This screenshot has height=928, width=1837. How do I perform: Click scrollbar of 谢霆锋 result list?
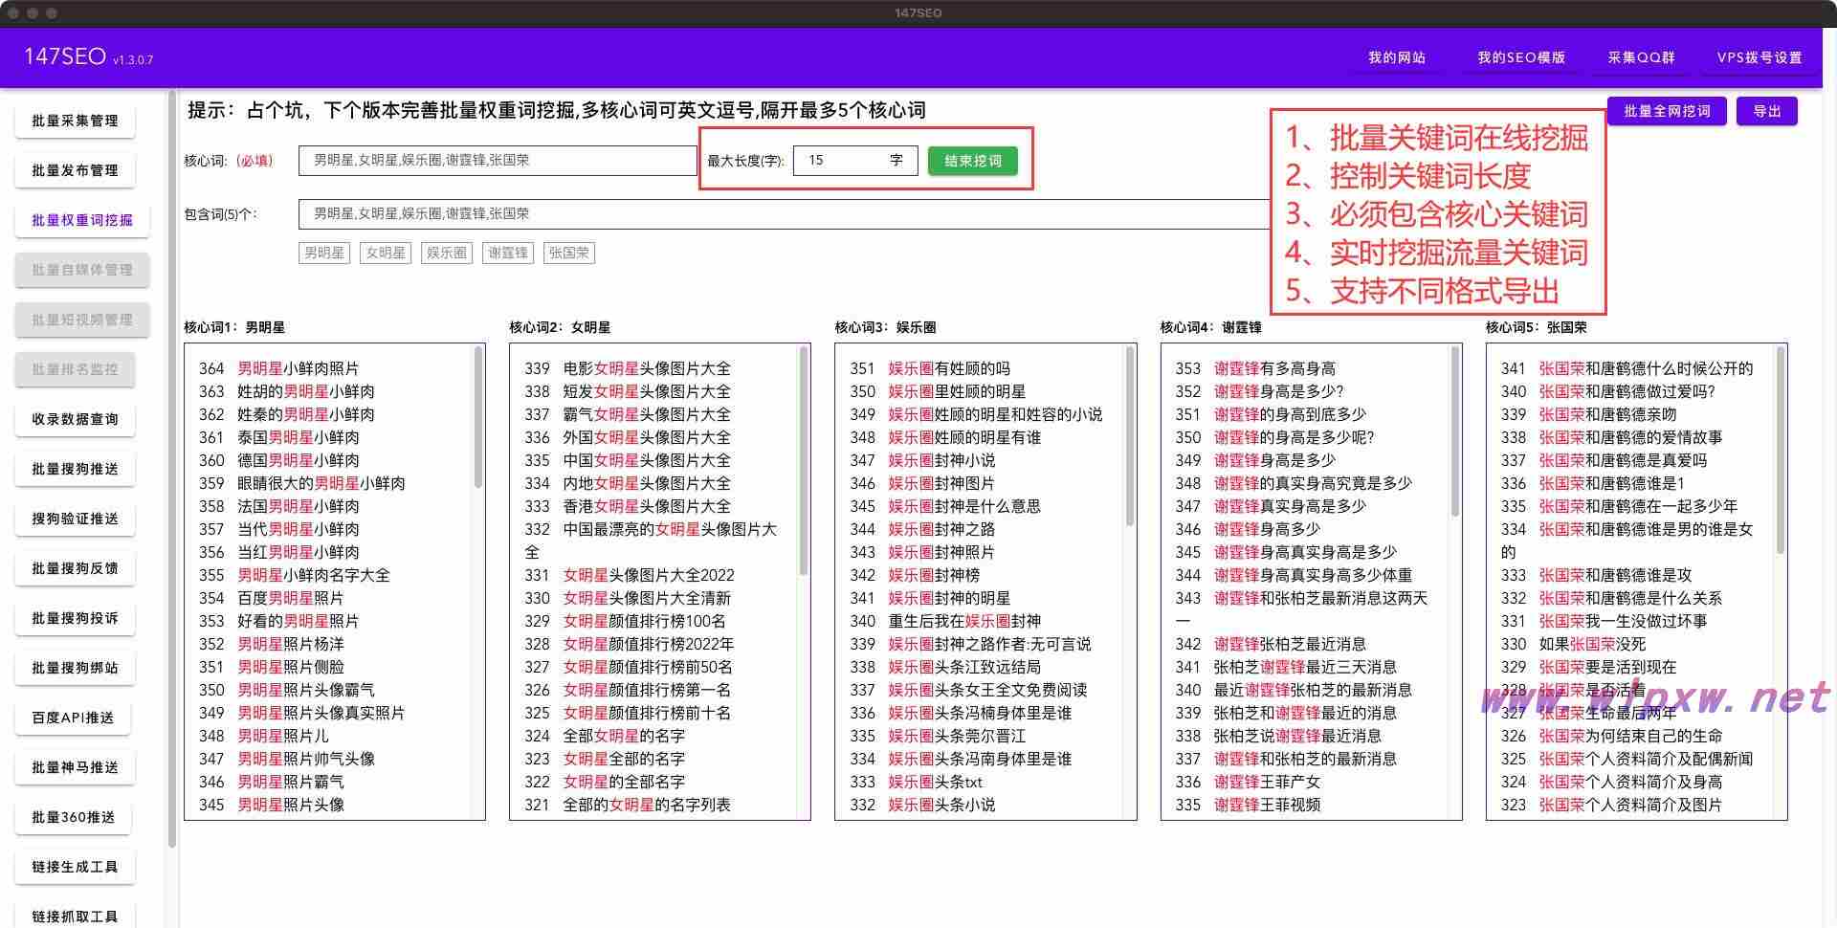click(x=1455, y=431)
